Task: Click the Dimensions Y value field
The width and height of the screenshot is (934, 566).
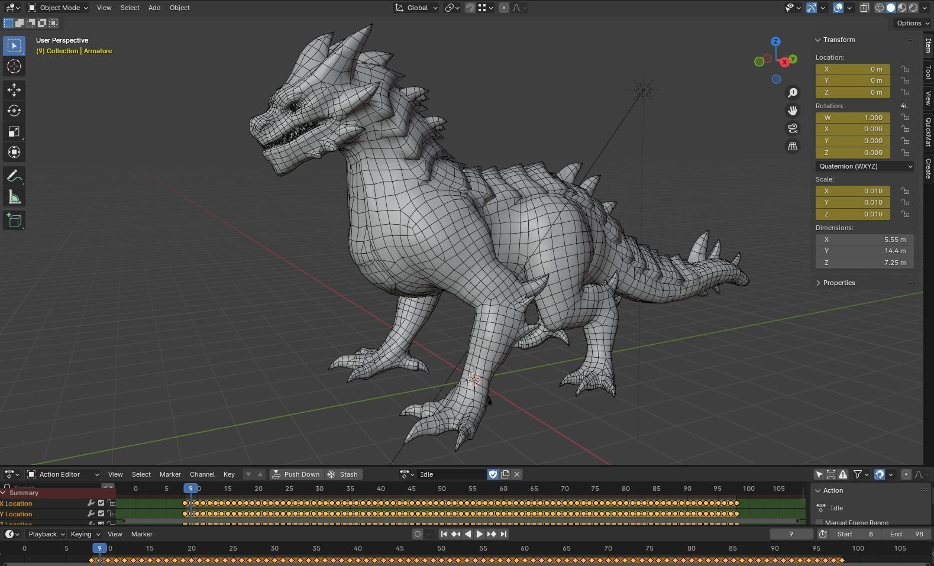Action: tap(864, 251)
